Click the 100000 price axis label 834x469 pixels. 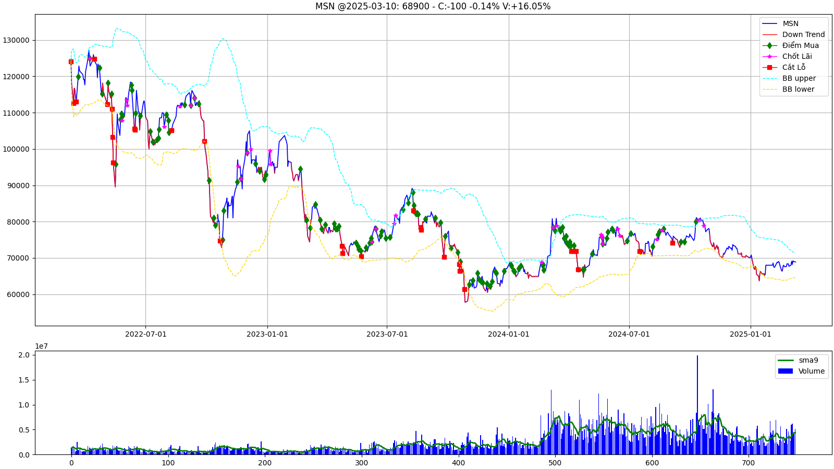[16, 149]
